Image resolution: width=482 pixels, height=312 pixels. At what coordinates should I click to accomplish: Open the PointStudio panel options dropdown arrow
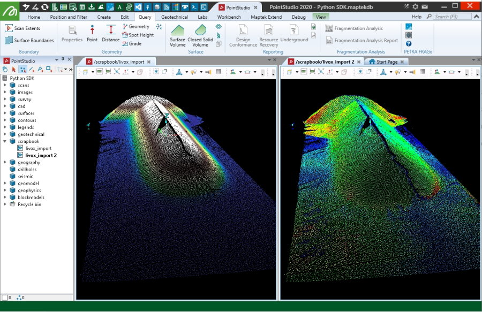click(x=57, y=59)
